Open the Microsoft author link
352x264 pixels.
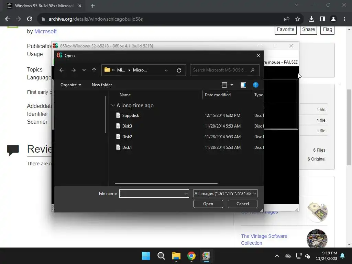pos(45,31)
